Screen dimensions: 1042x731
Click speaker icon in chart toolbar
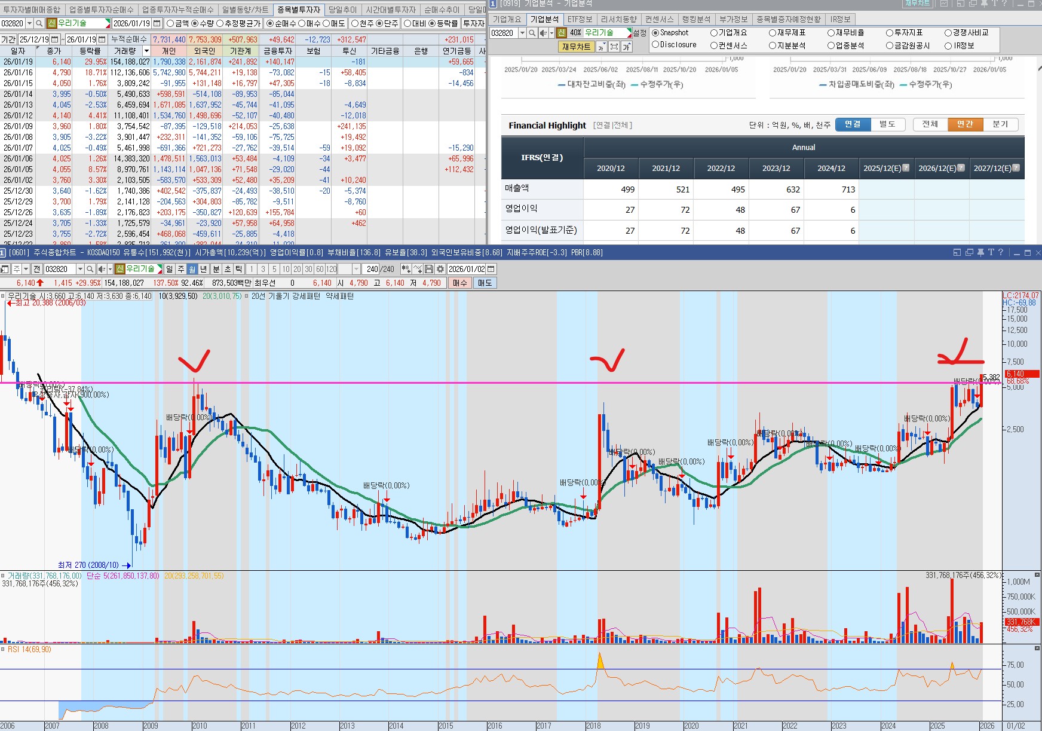[101, 269]
